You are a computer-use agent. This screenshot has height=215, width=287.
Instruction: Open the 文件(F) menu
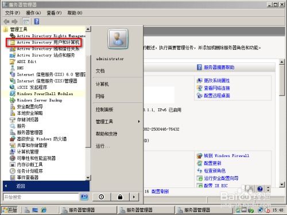coord(13,13)
